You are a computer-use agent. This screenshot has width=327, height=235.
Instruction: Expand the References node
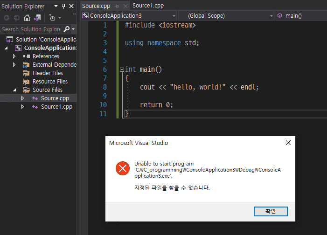[14, 56]
